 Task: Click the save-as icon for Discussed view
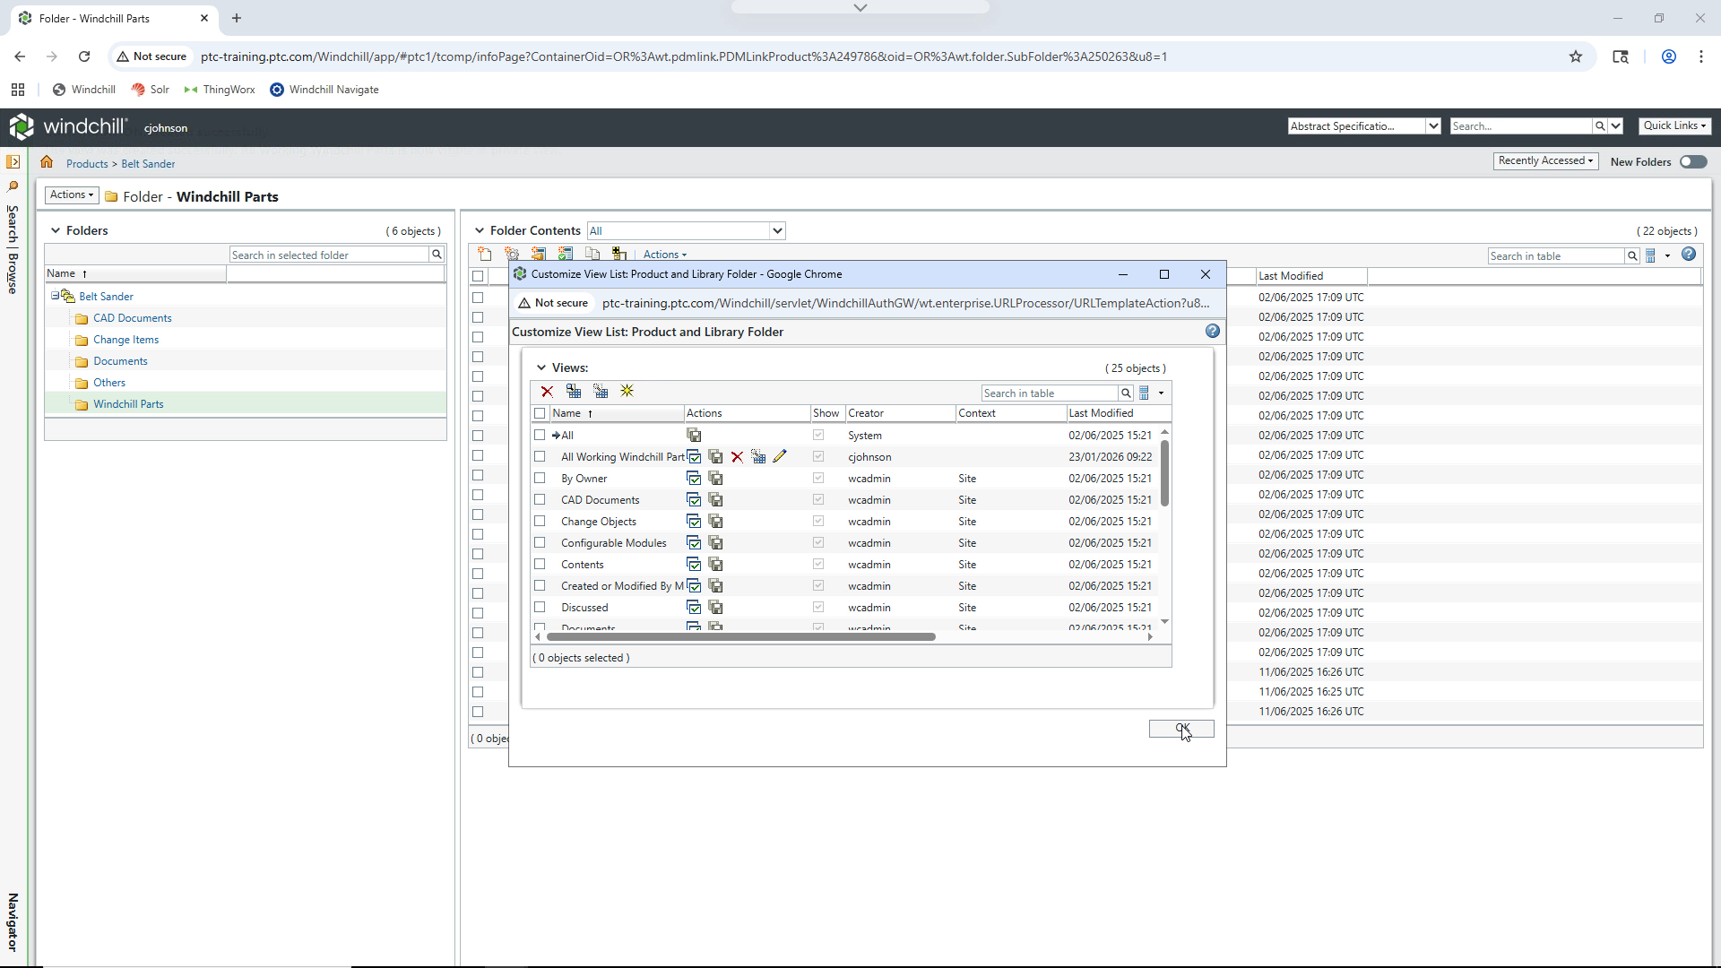715,608
